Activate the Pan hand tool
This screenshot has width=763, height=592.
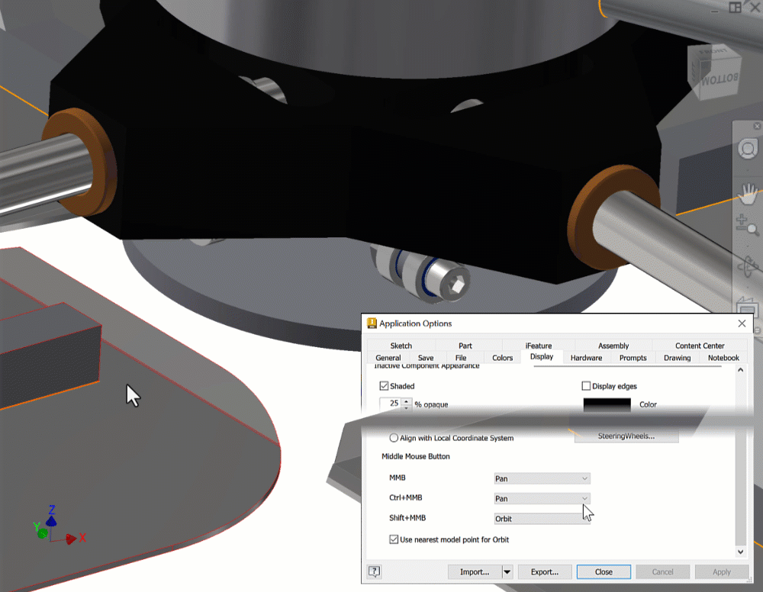point(748,194)
